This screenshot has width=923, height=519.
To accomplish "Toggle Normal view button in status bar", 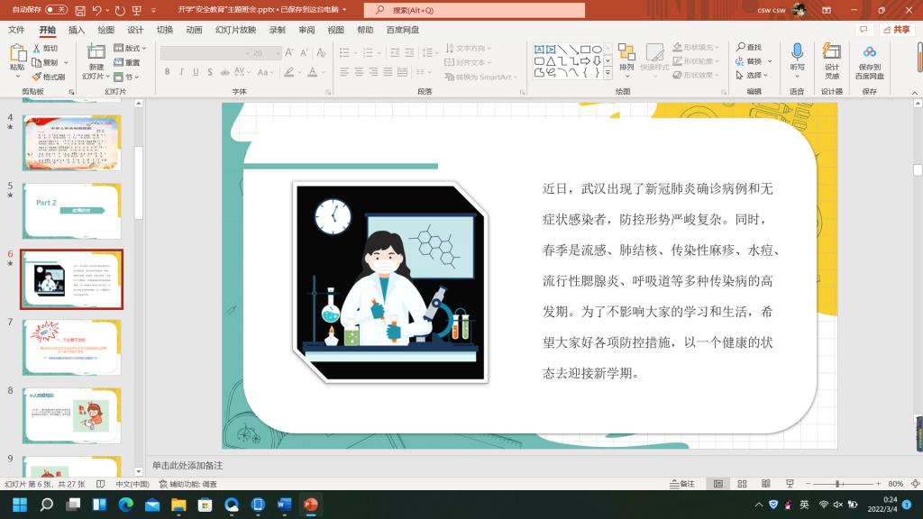I will [x=718, y=484].
